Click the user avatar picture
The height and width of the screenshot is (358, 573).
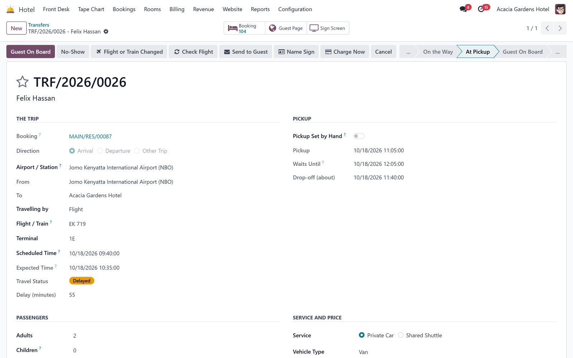pos(560,9)
